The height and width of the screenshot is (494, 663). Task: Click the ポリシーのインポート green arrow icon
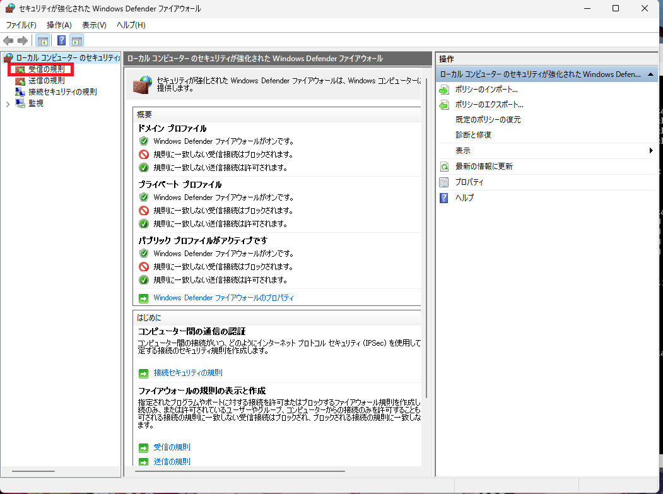444,90
